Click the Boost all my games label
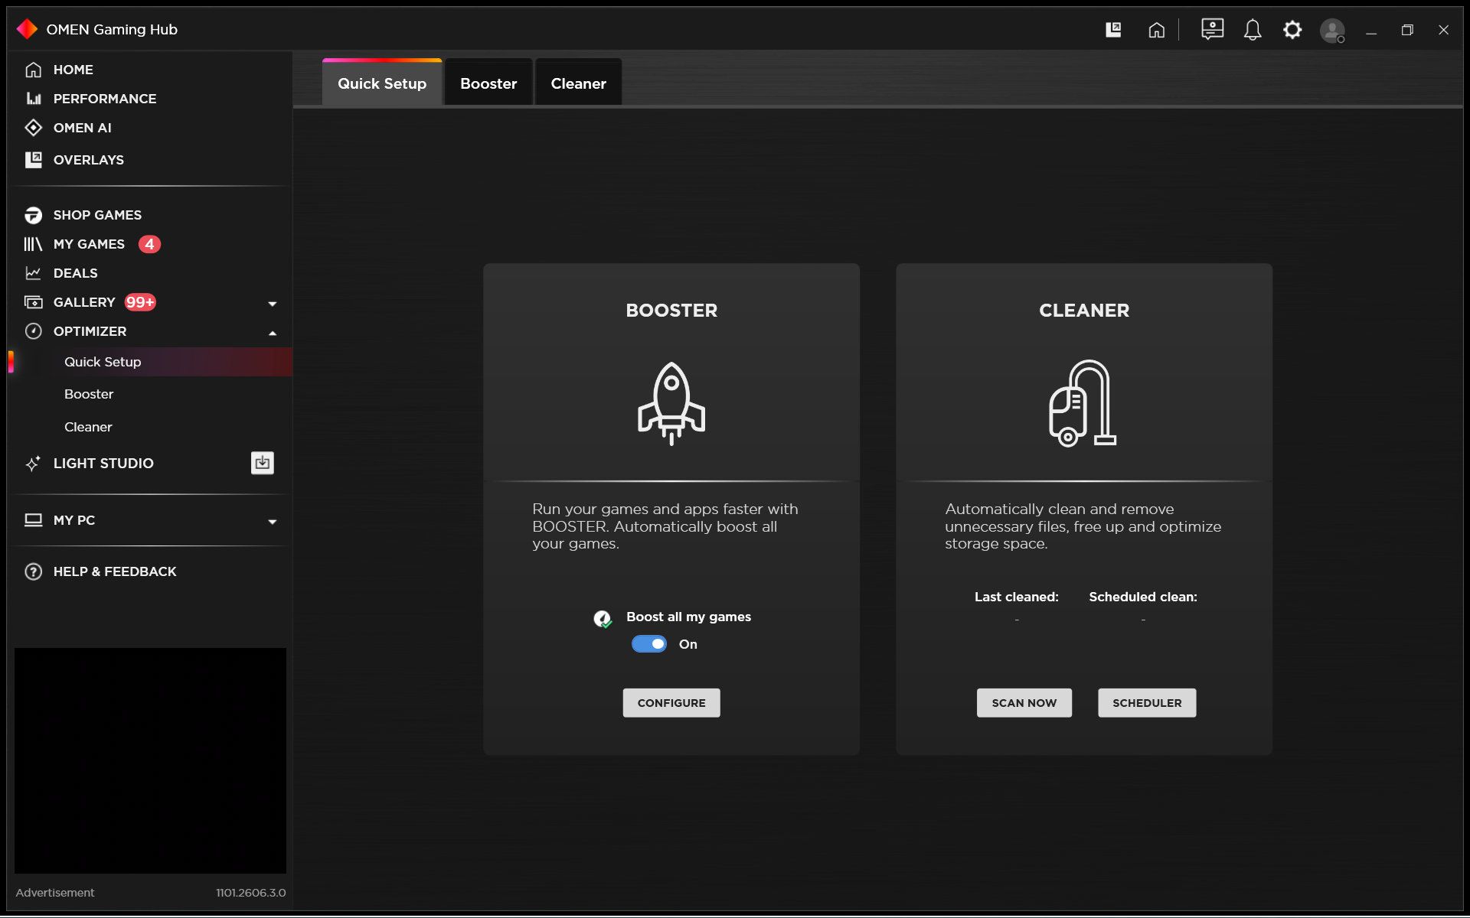Image resolution: width=1470 pixels, height=918 pixels. click(x=688, y=617)
